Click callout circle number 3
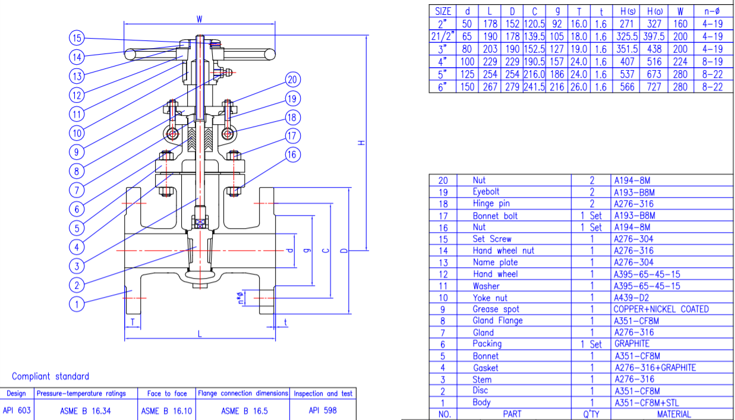Screen dimensions: 735x420 coord(76,266)
